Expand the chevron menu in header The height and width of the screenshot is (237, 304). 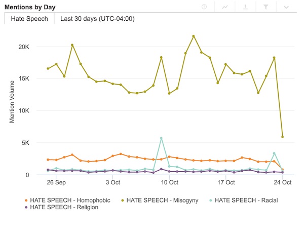[286, 7]
